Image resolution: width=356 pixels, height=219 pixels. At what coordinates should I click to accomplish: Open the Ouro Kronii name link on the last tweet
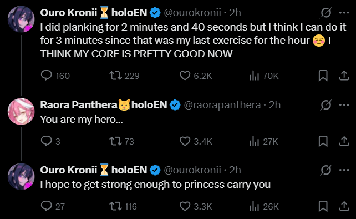pyautogui.click(x=69, y=170)
